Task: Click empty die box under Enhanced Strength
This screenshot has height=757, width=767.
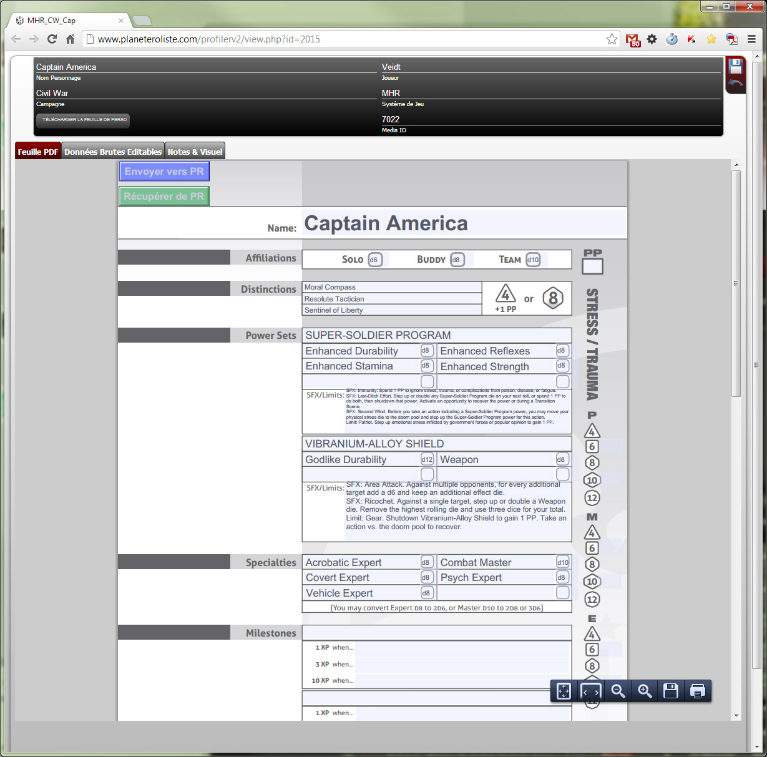Action: click(563, 381)
